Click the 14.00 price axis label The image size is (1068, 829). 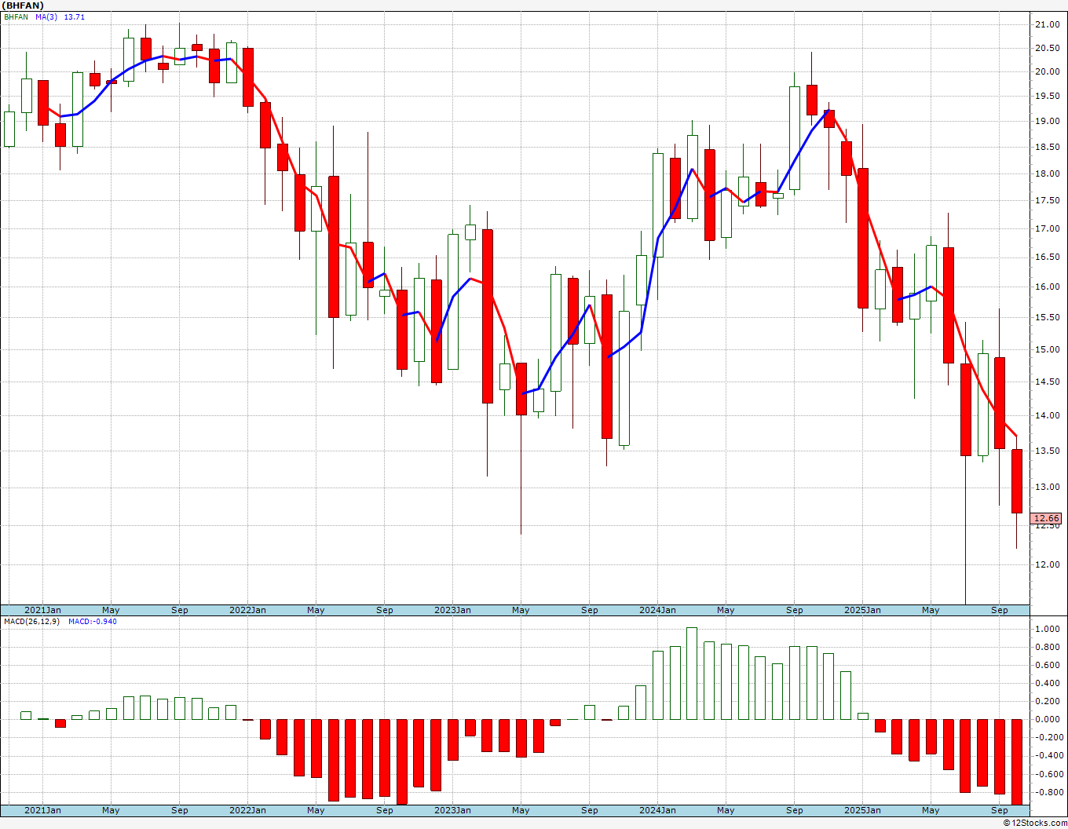click(x=1047, y=416)
